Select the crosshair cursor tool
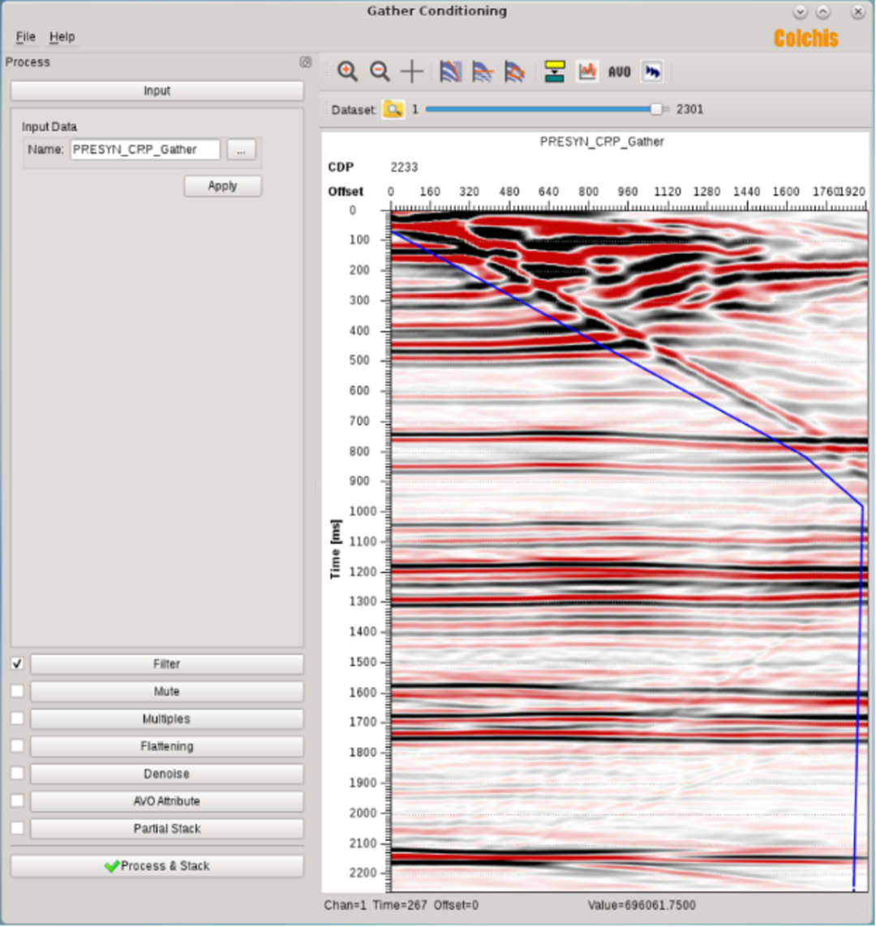876x927 pixels. click(x=412, y=72)
